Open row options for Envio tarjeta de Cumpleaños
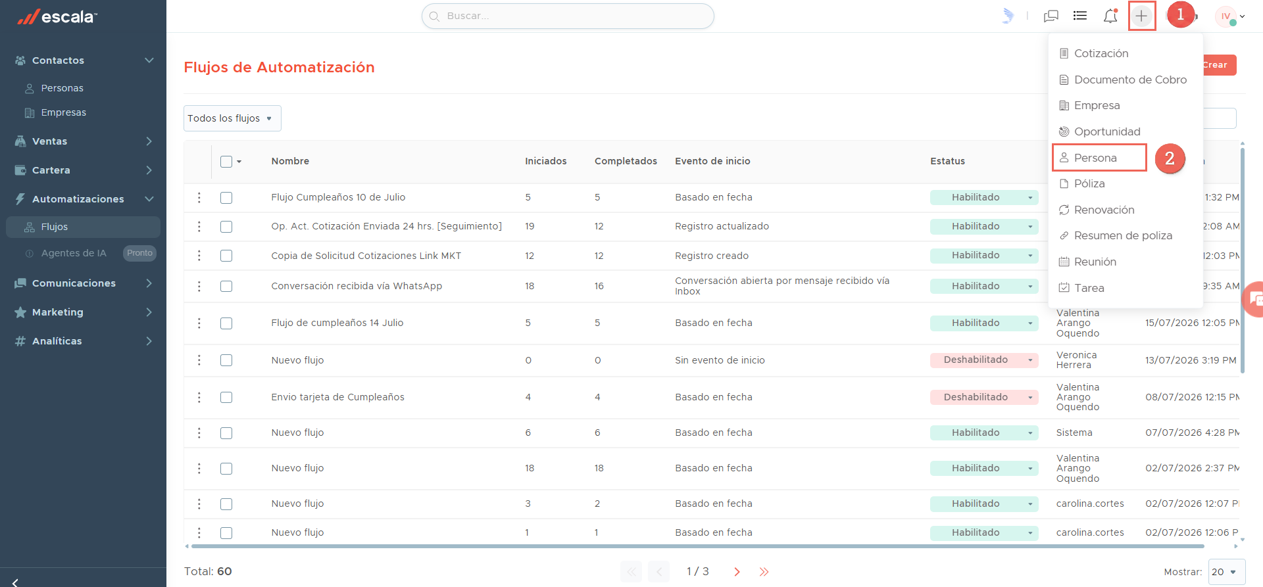Screen dimensions: 1263x587 pyautogui.click(x=199, y=397)
